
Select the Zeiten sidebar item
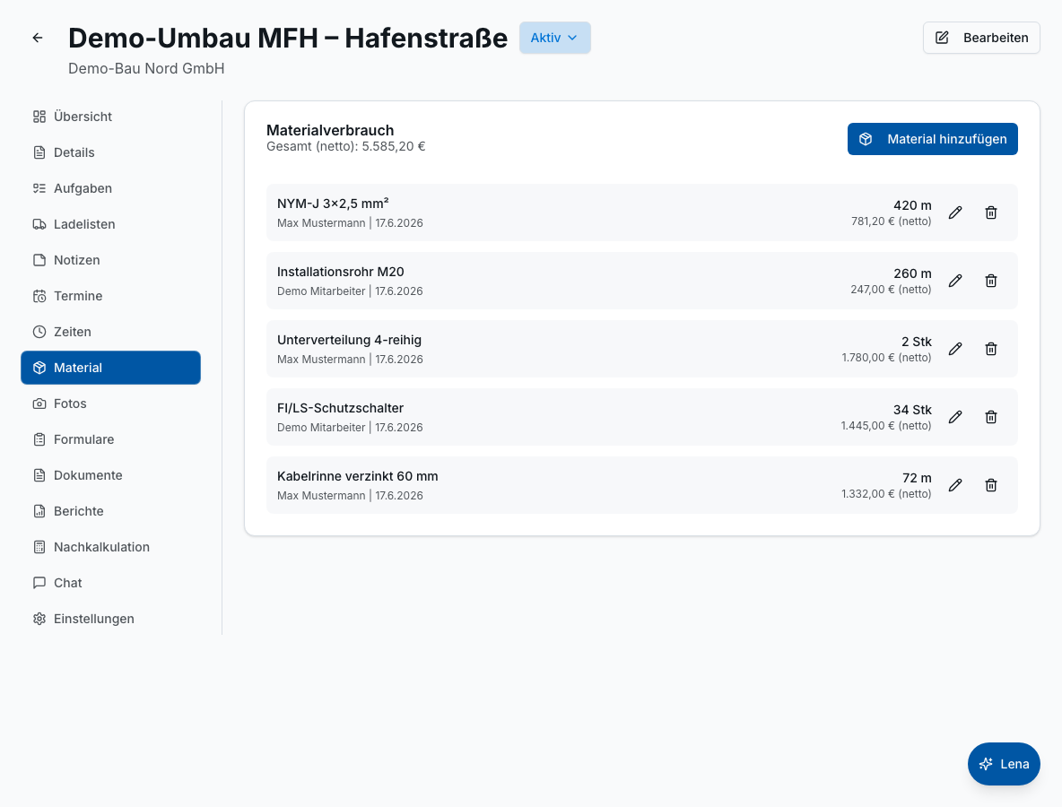click(x=110, y=332)
